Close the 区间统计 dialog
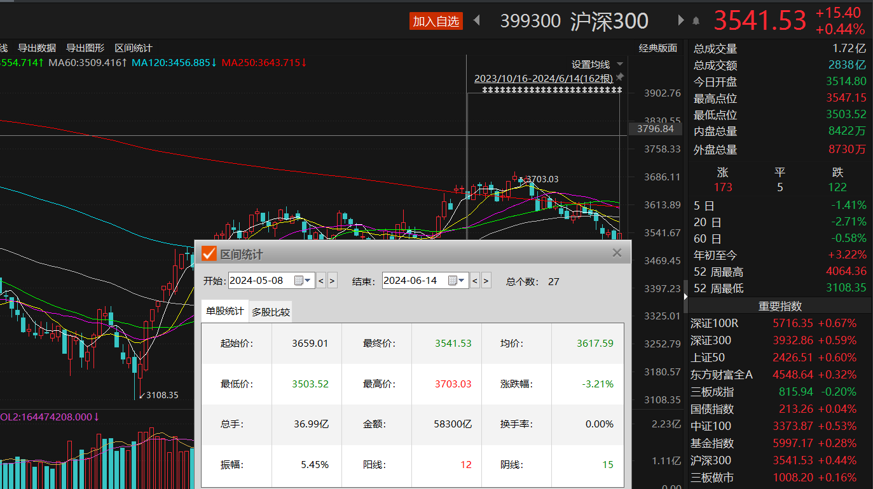 [x=616, y=253]
